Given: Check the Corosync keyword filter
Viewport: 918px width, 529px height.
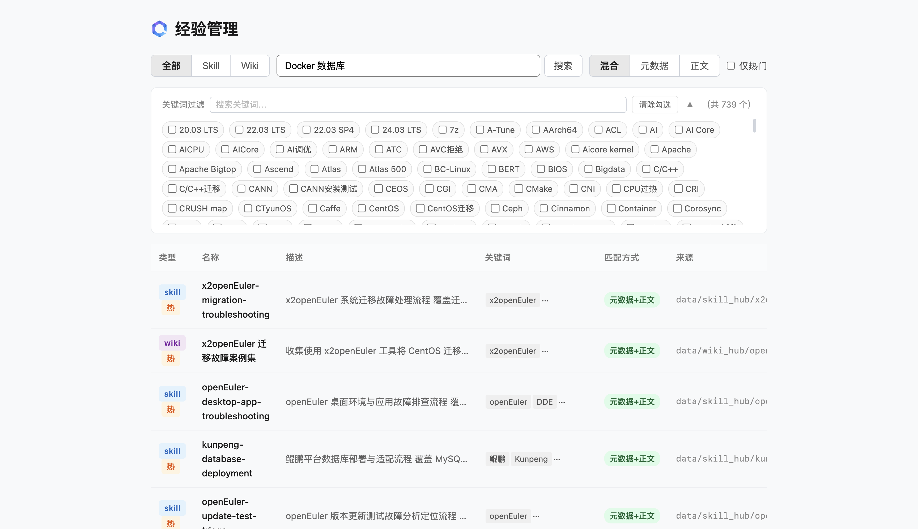Looking at the screenshot, I should coord(677,208).
